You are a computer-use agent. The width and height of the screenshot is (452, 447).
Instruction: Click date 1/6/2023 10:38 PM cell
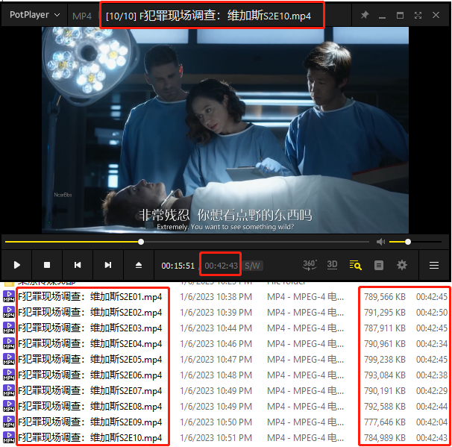coord(216,297)
